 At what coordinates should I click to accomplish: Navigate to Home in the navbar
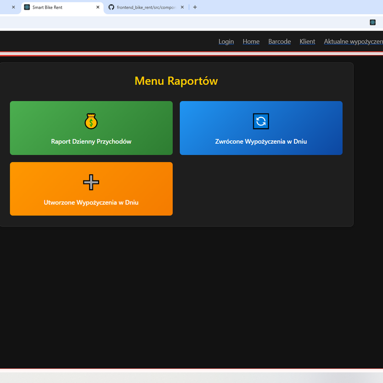pos(251,42)
